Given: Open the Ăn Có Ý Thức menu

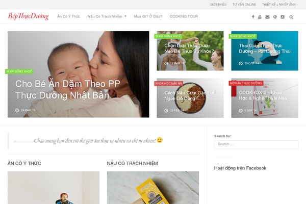Looking at the screenshot, I should pos(68,16).
